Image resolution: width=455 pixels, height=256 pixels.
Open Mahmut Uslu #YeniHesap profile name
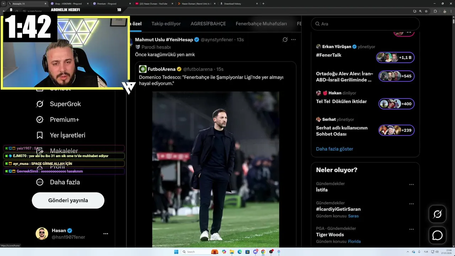[164, 39]
